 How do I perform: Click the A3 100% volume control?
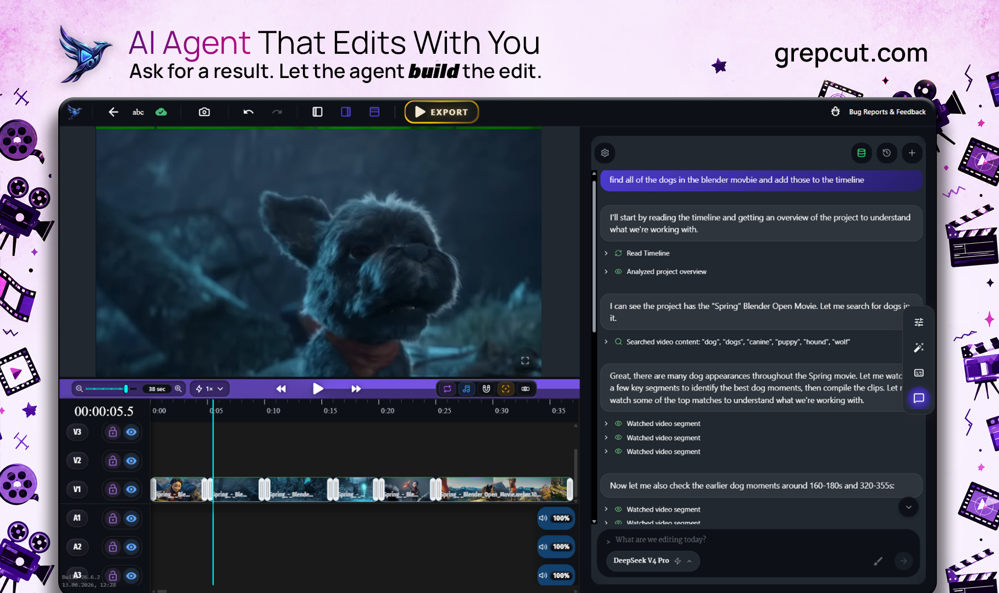tap(555, 575)
